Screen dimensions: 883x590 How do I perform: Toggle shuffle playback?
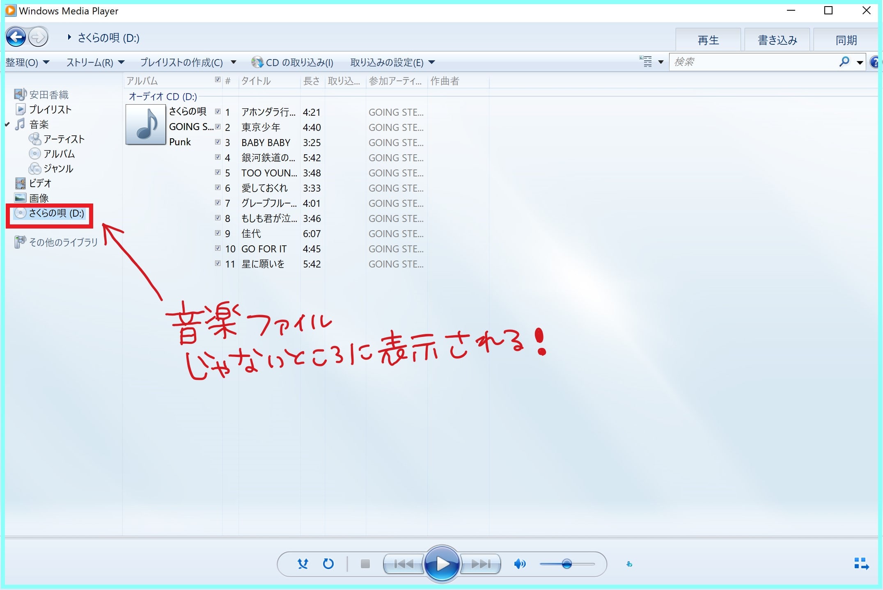tap(303, 564)
